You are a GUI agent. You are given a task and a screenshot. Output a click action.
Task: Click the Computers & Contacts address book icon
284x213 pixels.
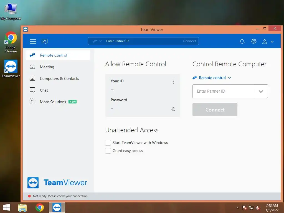click(x=32, y=78)
